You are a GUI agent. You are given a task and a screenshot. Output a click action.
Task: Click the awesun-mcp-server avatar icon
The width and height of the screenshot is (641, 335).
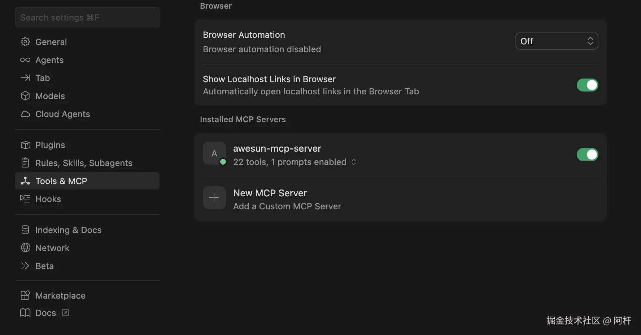pyautogui.click(x=214, y=153)
